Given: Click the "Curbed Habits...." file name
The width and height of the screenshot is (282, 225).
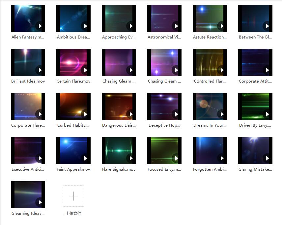Looking at the screenshot, I should [x=73, y=125].
